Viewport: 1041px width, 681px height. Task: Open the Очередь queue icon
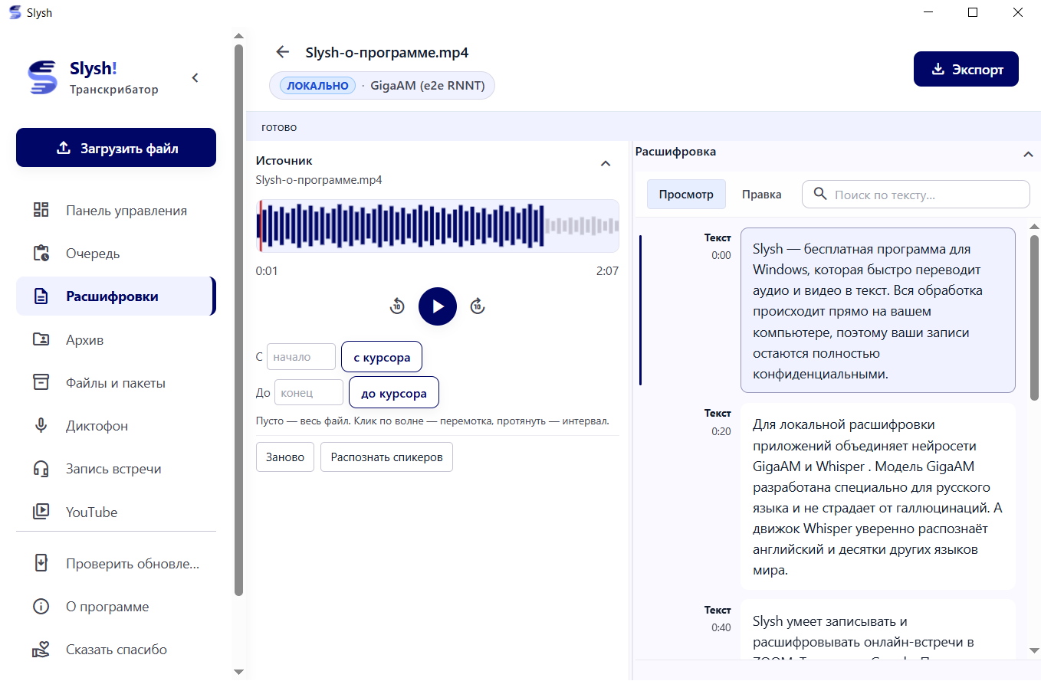[x=41, y=254]
